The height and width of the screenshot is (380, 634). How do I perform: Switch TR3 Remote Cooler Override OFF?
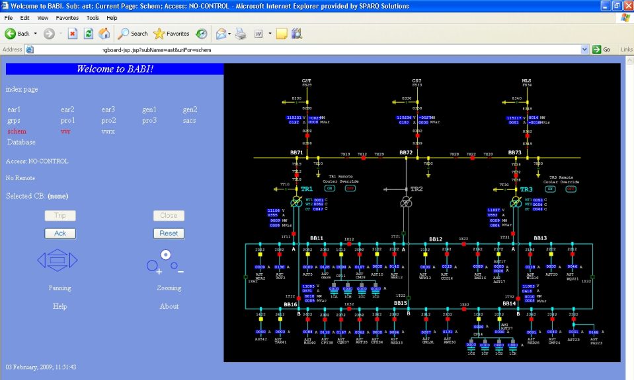[x=571, y=189]
